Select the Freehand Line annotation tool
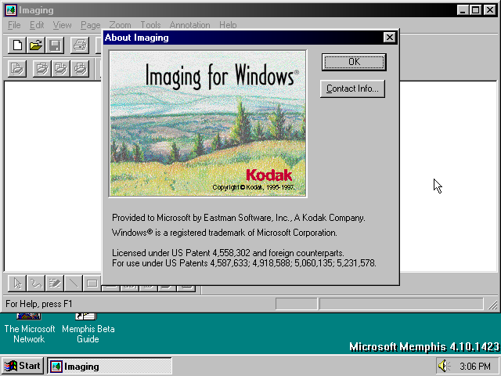This screenshot has height=376, width=501. (36, 284)
